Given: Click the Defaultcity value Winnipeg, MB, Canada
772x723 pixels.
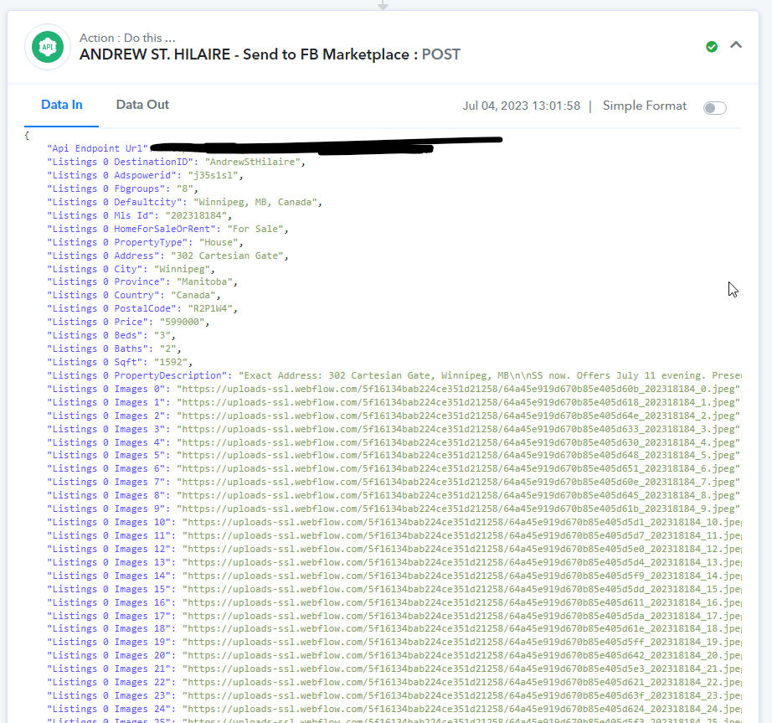Looking at the screenshot, I should 255,202.
